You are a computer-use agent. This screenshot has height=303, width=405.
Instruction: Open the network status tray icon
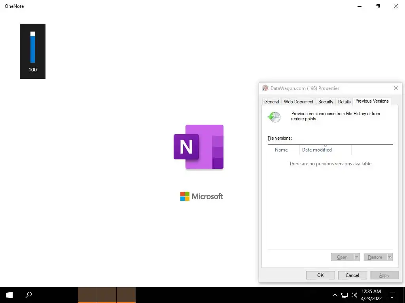[x=344, y=295]
